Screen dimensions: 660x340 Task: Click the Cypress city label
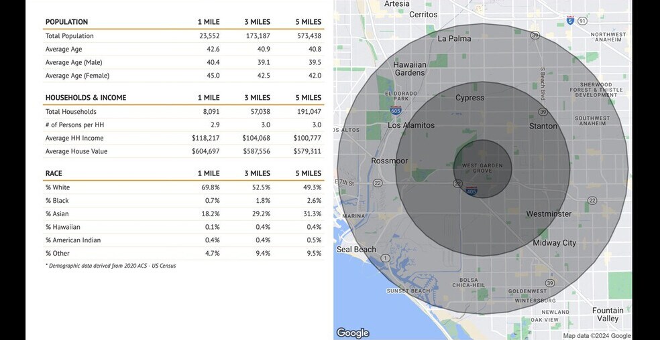coord(470,98)
